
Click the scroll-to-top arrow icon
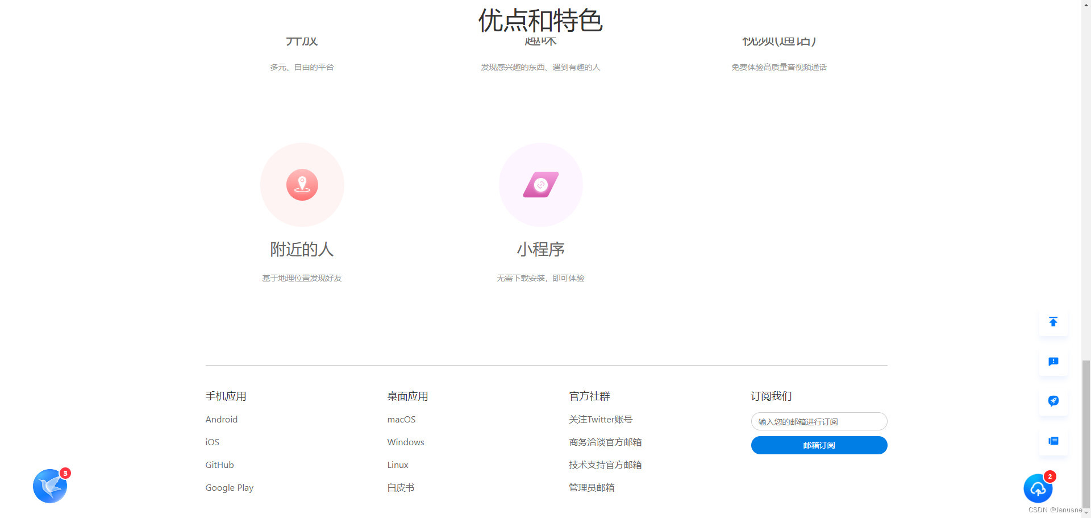tap(1053, 322)
